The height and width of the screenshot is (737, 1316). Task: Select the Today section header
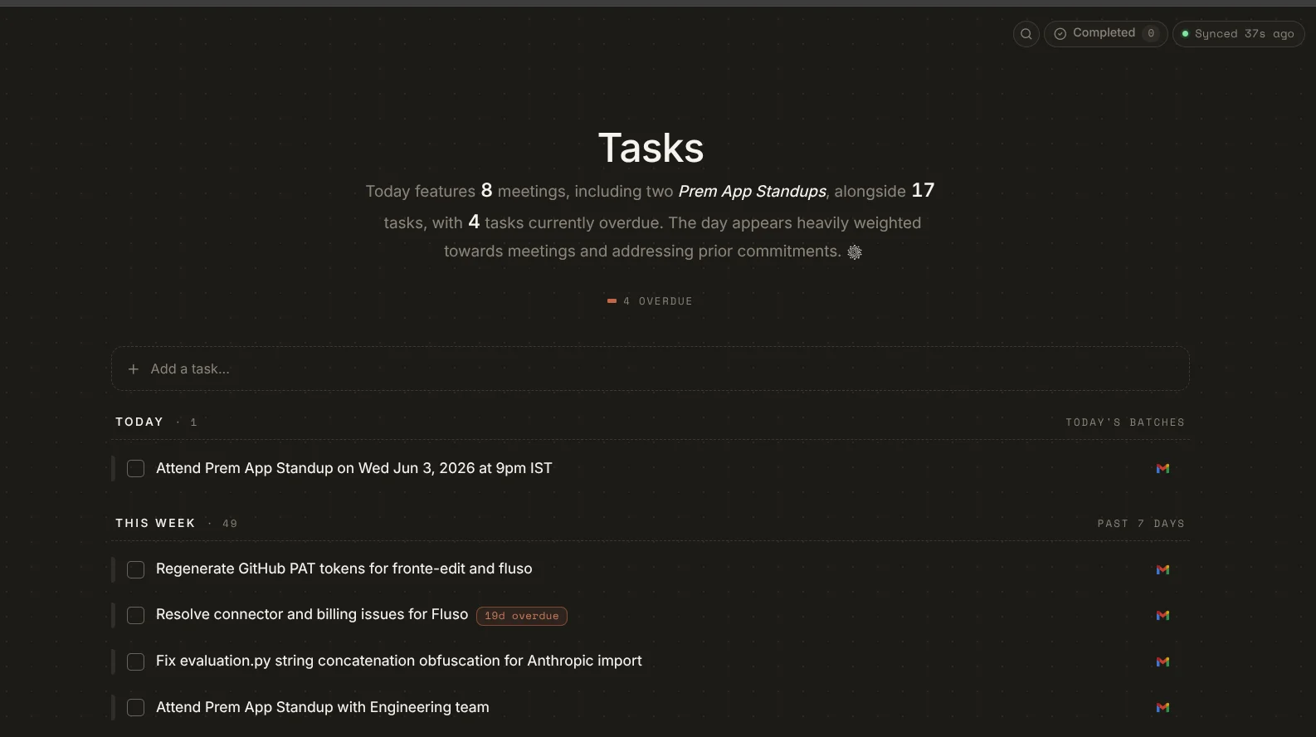click(x=139, y=422)
